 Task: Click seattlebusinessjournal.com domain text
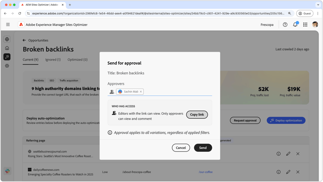(50, 151)
